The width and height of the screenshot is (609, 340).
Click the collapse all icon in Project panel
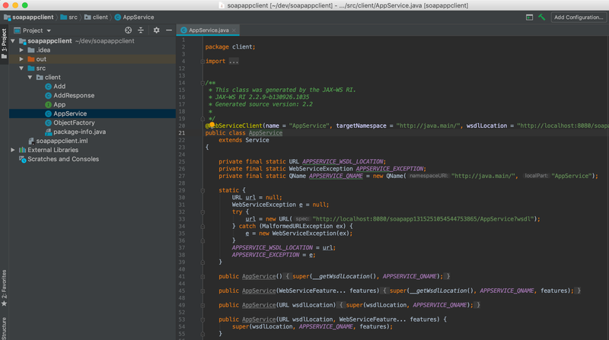tap(141, 30)
